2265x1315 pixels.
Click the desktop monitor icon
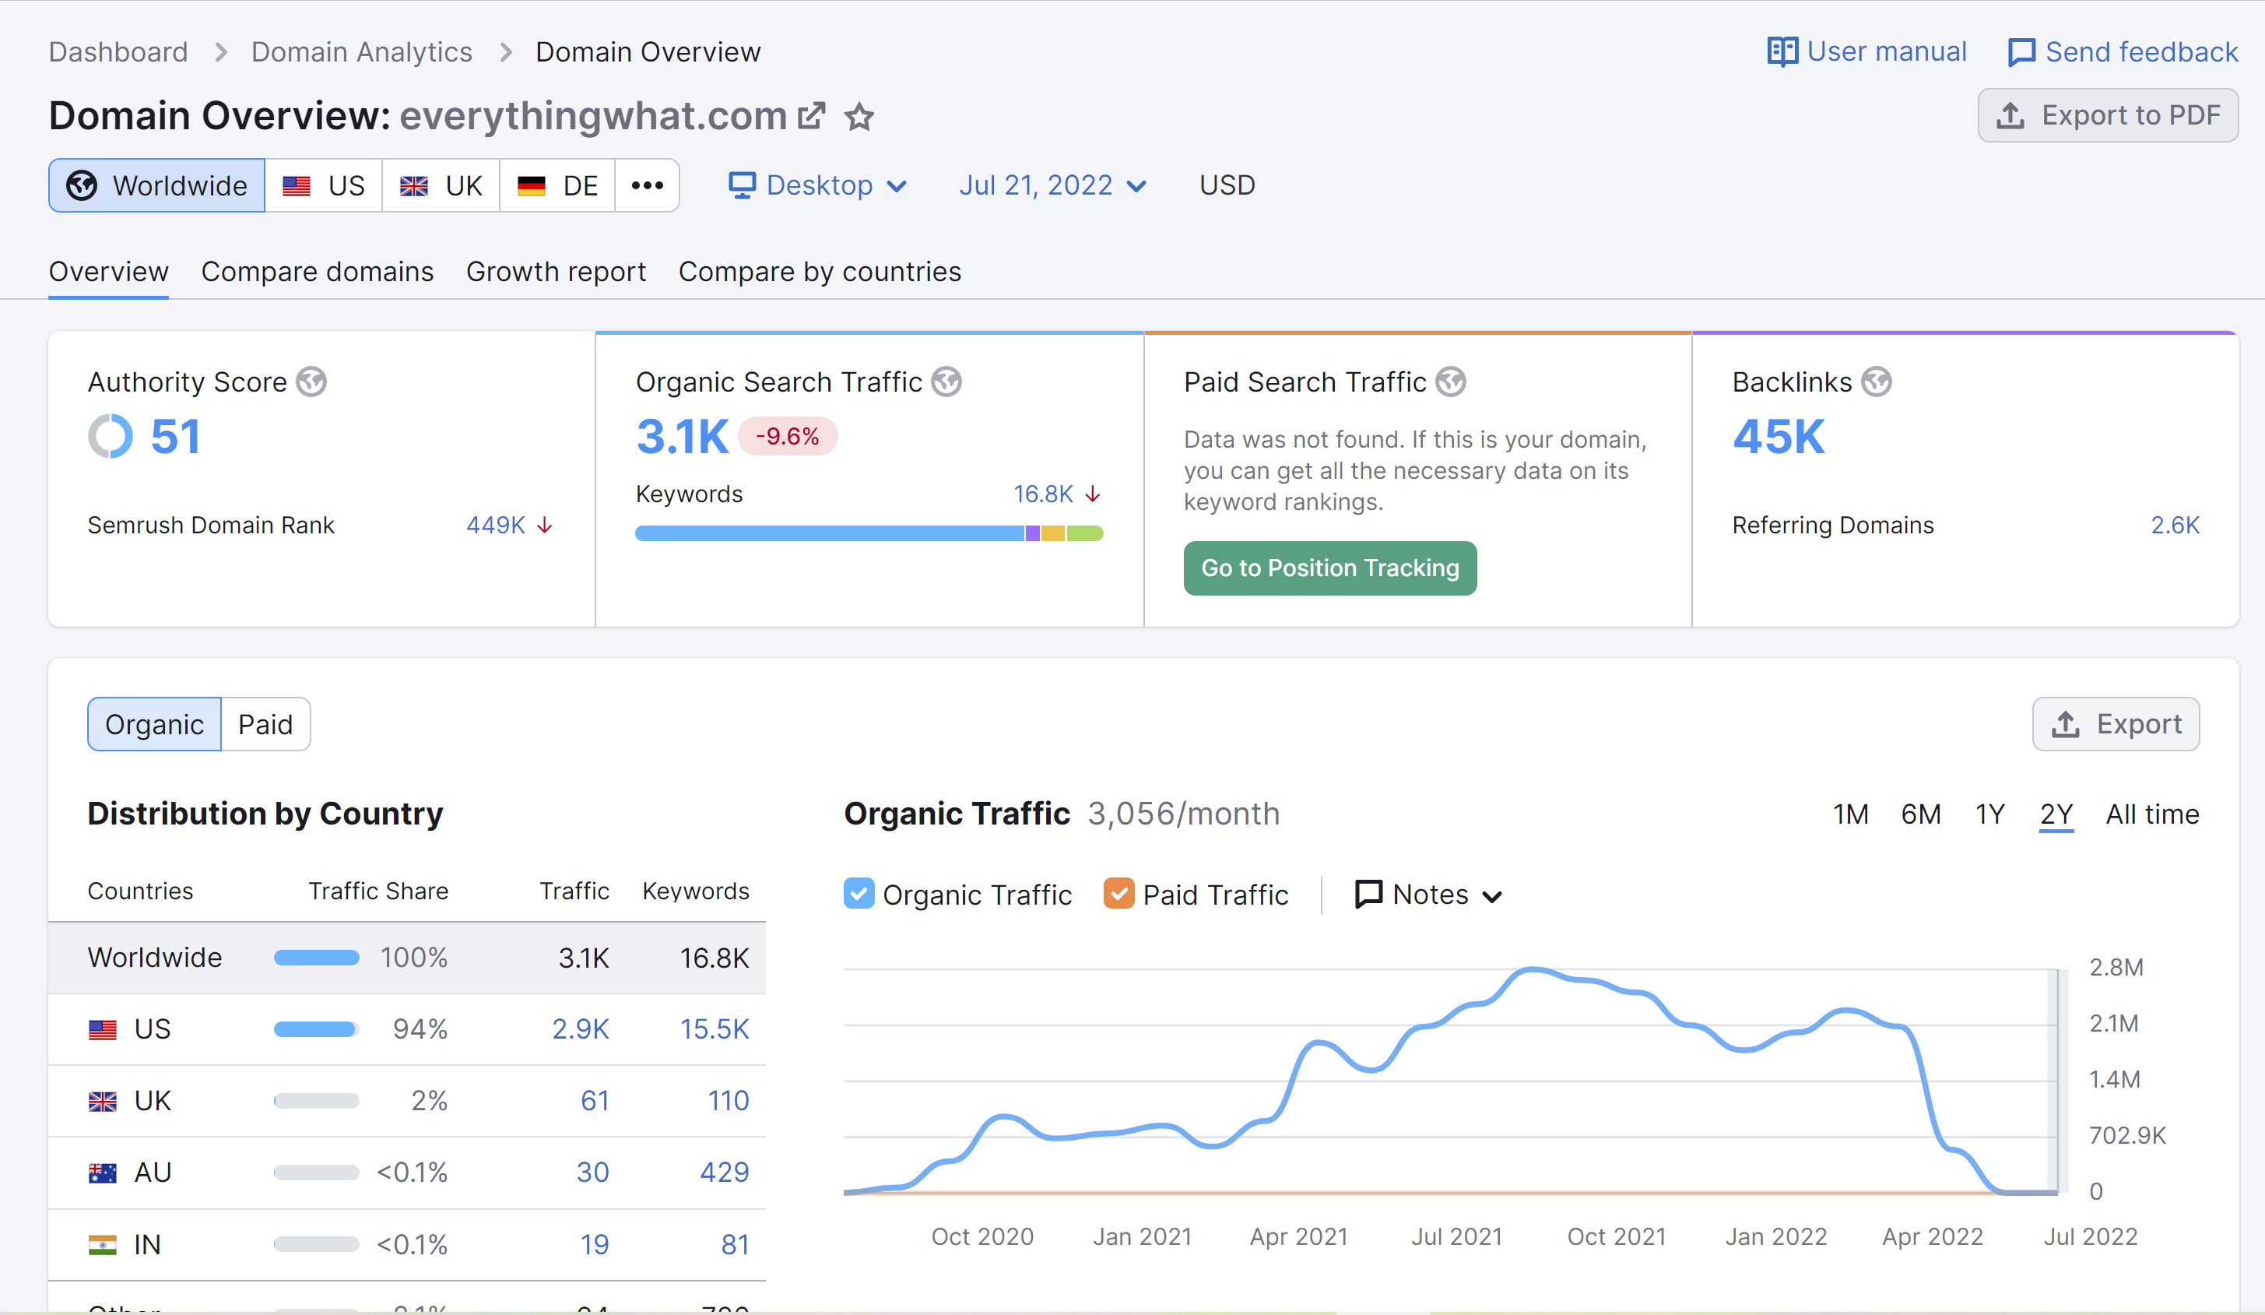pos(742,186)
